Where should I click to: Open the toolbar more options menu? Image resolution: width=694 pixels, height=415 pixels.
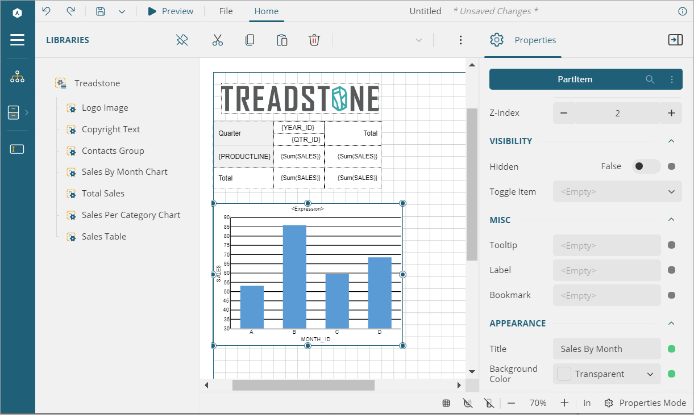pyautogui.click(x=461, y=40)
